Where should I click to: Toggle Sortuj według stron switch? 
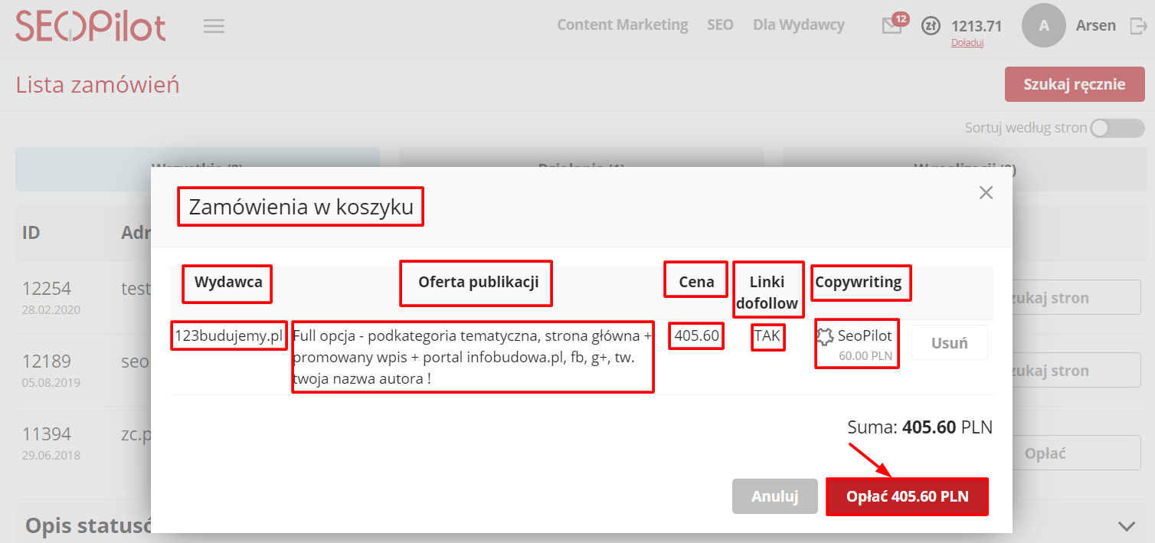point(1117,128)
